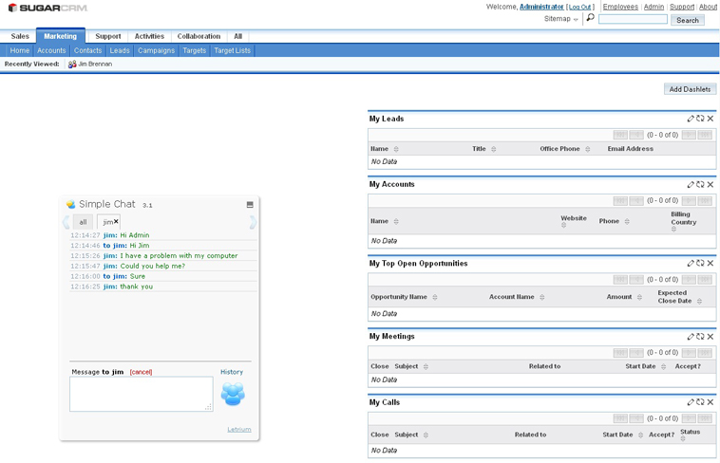Edit the My Leads dashlet
The width and height of the screenshot is (720, 463).
(x=691, y=119)
